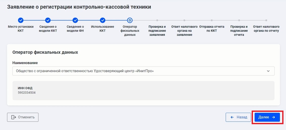Screen dimensions: 286x130
Task: Click the 'Сведения о модели ФН' step checkmark
Action: (x=75, y=20)
